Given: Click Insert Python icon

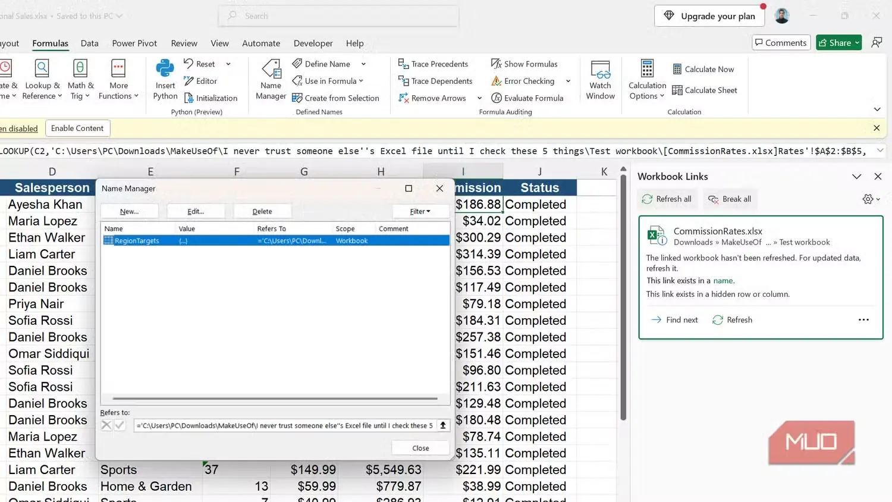Looking at the screenshot, I should pyautogui.click(x=165, y=80).
